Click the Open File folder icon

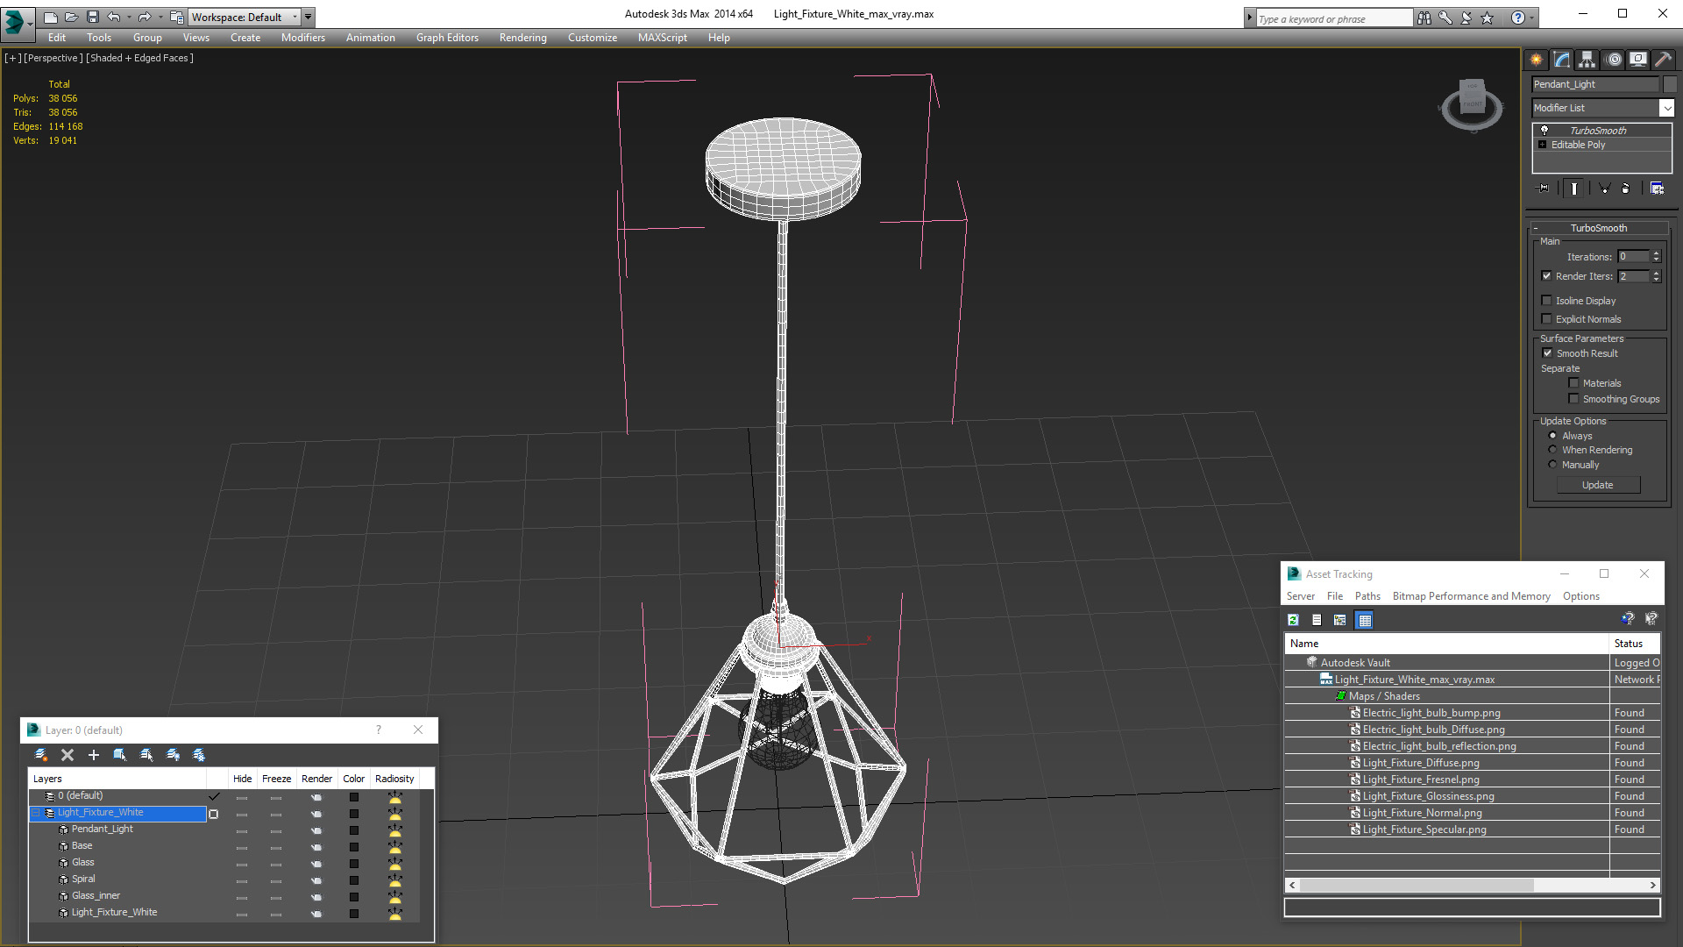click(x=72, y=17)
